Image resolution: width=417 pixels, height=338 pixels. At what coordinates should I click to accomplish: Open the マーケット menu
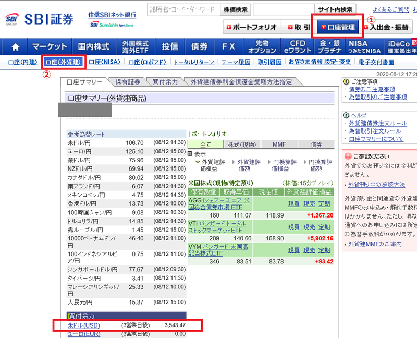tap(50, 47)
